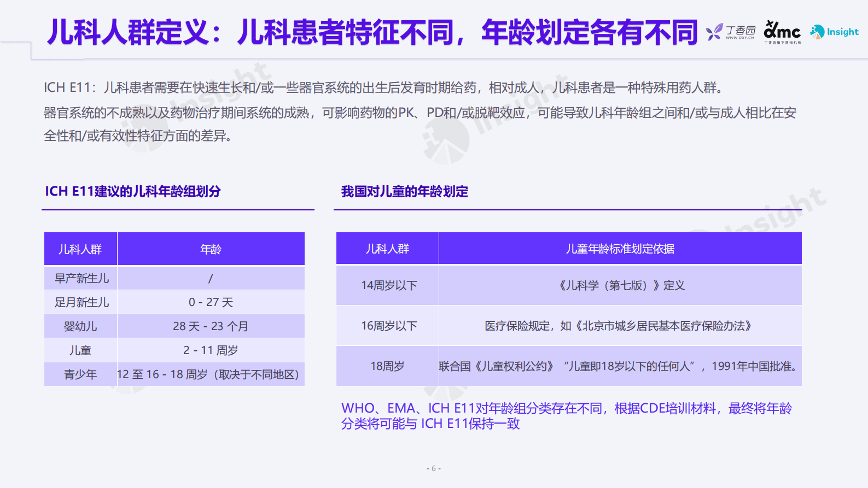Screen dimensions: 868x488
Task: Click the 丁香园 DXY logo
Action: coord(731,32)
